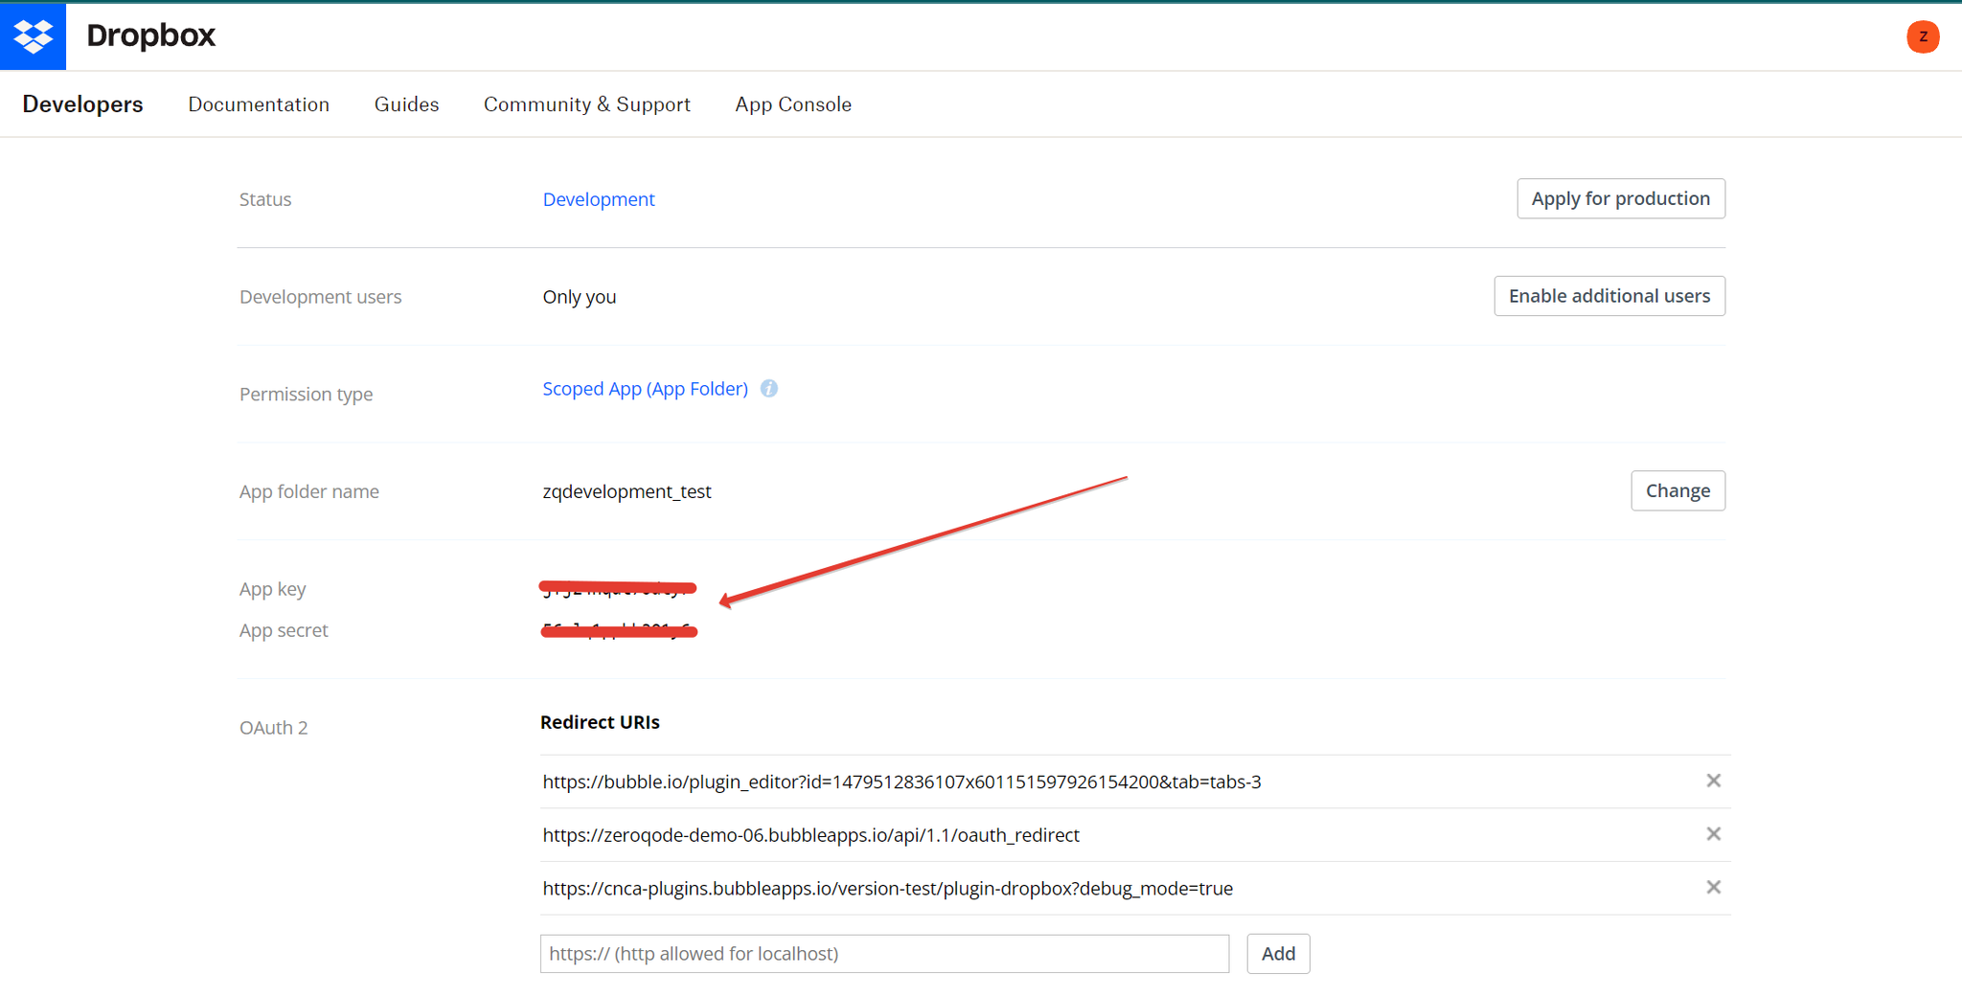Click the App folder name label
The width and height of the screenshot is (1962, 998).
pyautogui.click(x=308, y=491)
